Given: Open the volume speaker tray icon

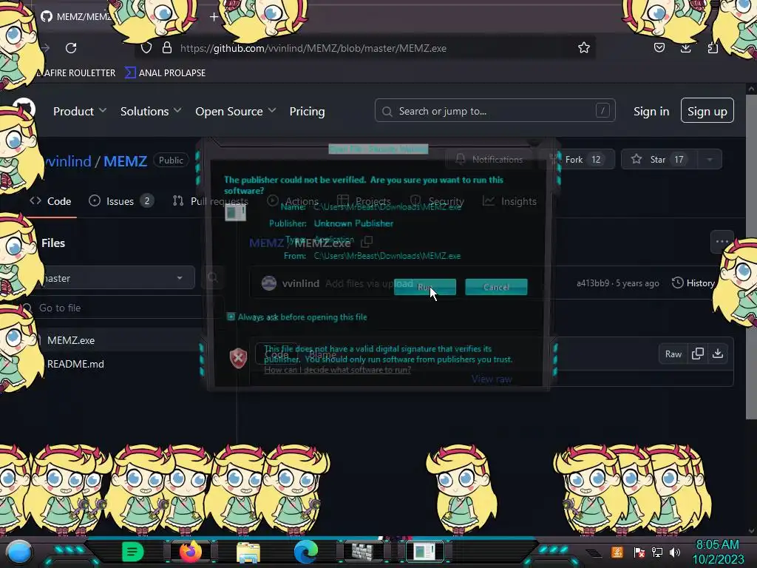Looking at the screenshot, I should (x=675, y=552).
